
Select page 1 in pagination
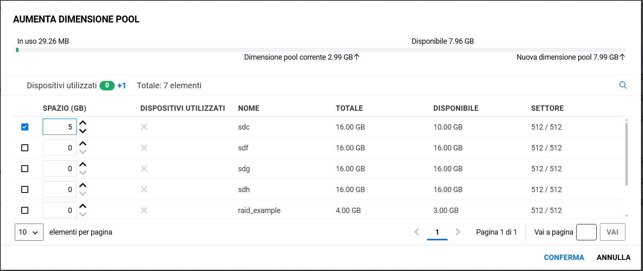[437, 232]
